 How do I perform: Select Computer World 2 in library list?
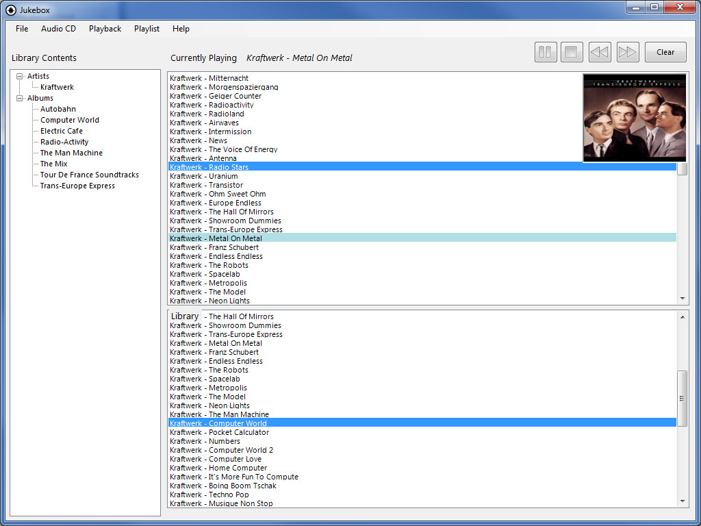221,451
